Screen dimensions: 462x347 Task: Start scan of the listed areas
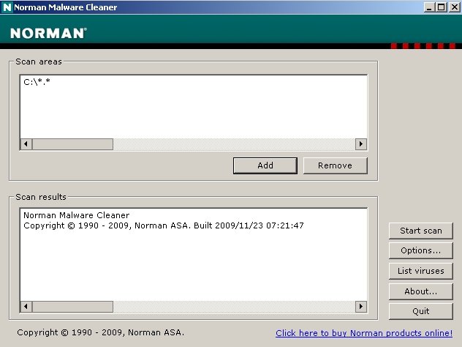tap(421, 231)
